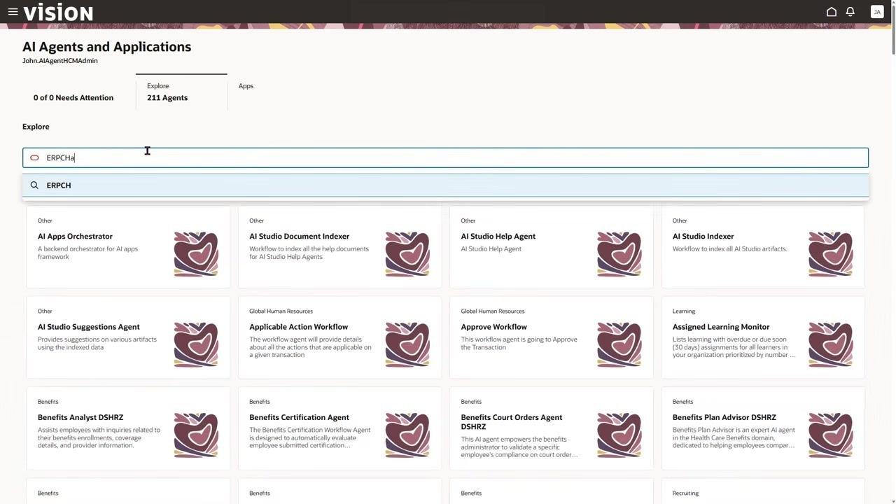The width and height of the screenshot is (896, 504).
Task: Open the hamburger navigation menu
Action: [13, 12]
